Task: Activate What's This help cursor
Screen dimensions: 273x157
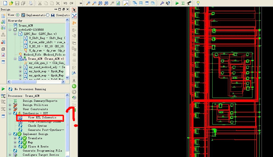Action: tap(168, 3)
